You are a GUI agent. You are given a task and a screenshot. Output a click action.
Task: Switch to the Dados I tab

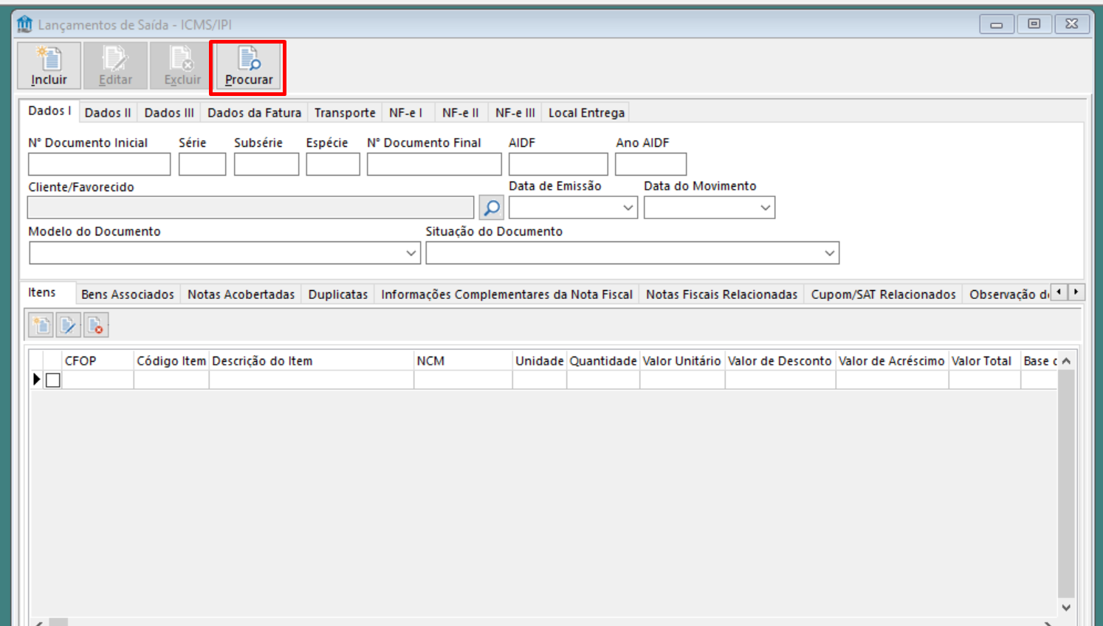pos(49,111)
